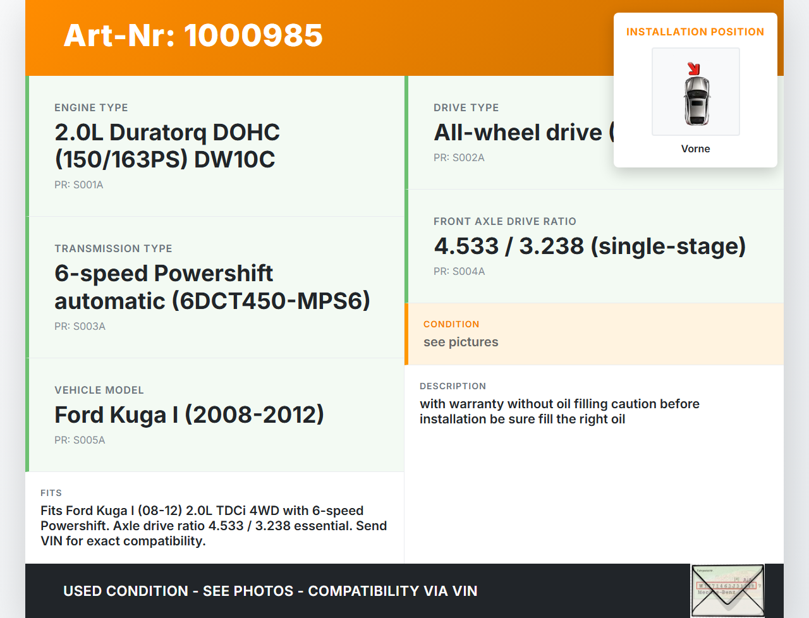Image resolution: width=809 pixels, height=618 pixels.
Task: Click the Art-Nr: 1000985 heading
Action: (193, 35)
